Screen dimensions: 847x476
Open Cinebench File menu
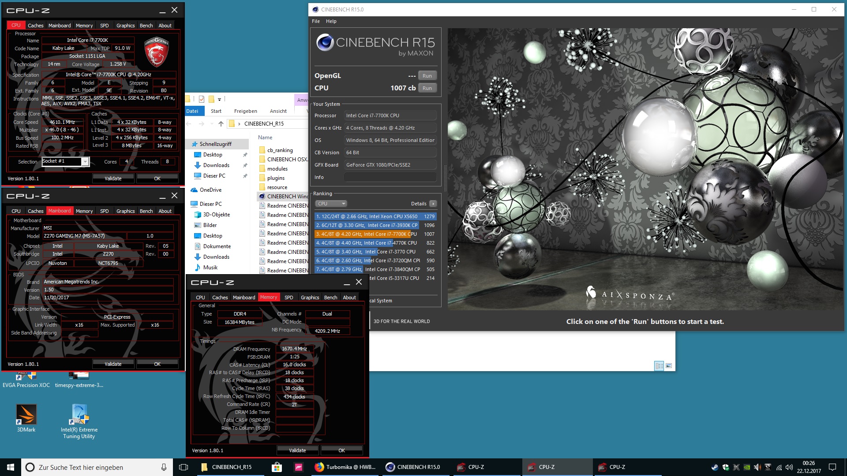316,21
